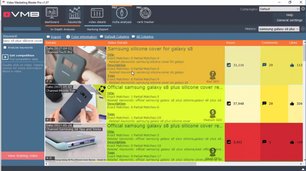Click the Medium SEO badge number 5
The image size is (306, 171).
click(212, 113)
